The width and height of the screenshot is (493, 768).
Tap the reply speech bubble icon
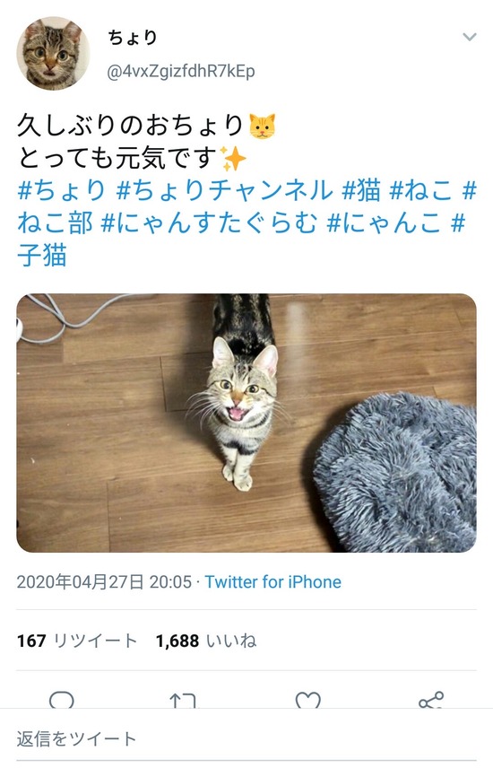pos(62,700)
